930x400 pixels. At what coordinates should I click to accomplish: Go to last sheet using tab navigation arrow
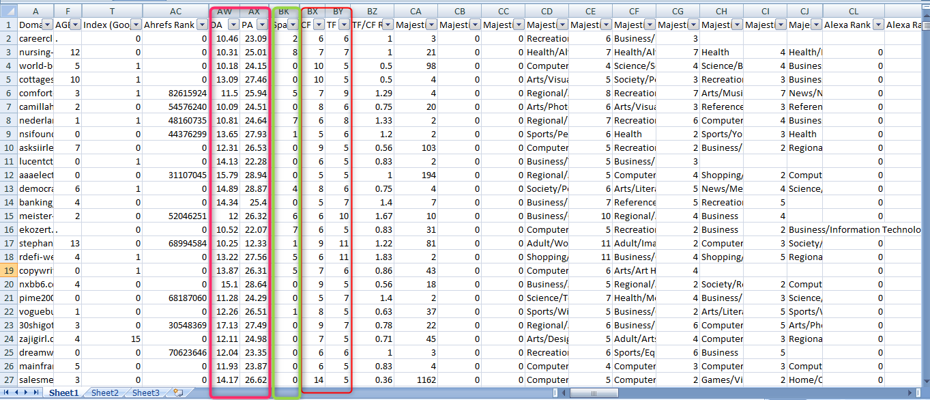35,392
